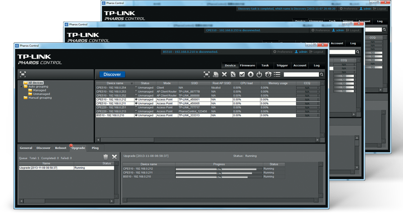The height and width of the screenshot is (213, 403).
Task: Click the progress bar for CPE510 - 192.168.0.211
Action: (x=219, y=173)
